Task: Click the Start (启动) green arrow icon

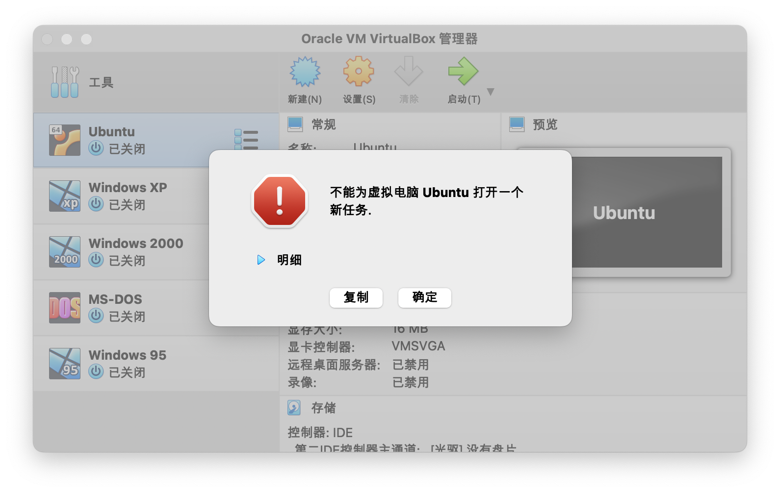Action: pos(463,72)
